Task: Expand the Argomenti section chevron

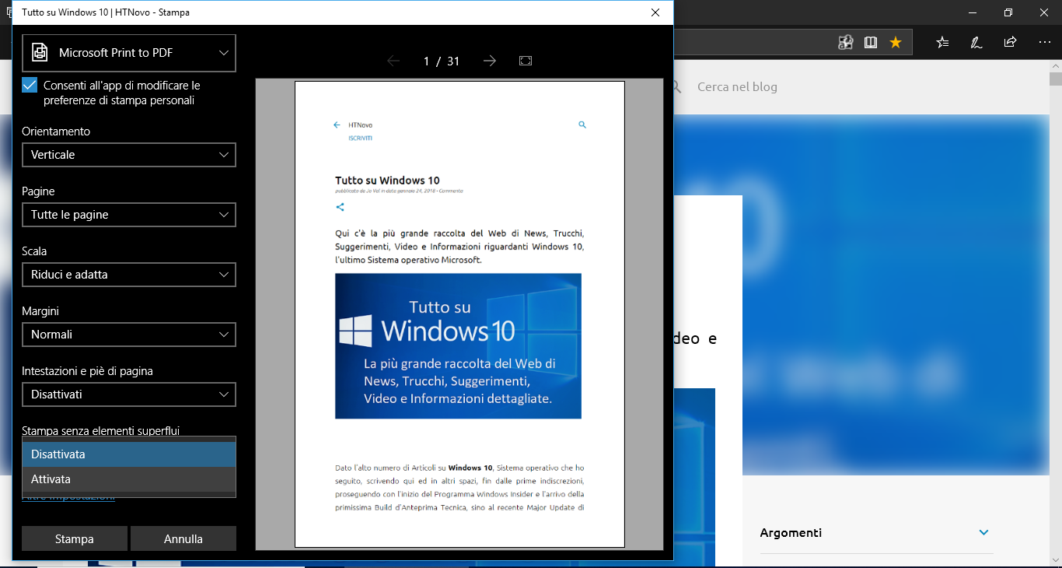Action: (x=983, y=533)
